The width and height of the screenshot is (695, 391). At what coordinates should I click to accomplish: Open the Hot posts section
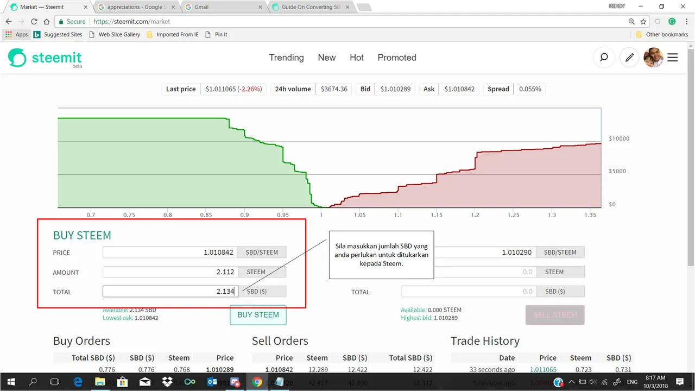[x=357, y=58]
